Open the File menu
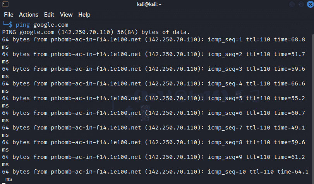The width and height of the screenshot is (314, 184). (x=9, y=15)
